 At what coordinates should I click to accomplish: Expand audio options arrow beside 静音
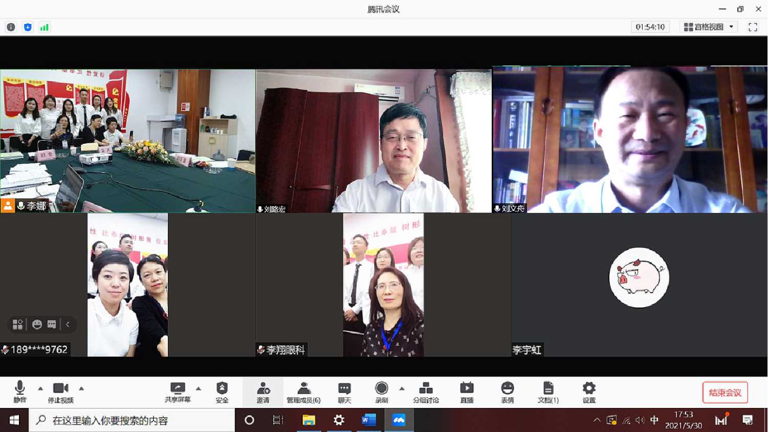(40, 388)
